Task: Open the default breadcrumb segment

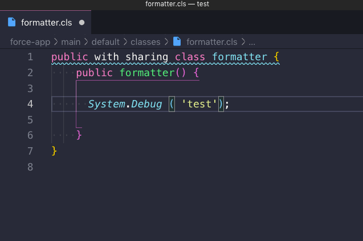Action: (105, 42)
